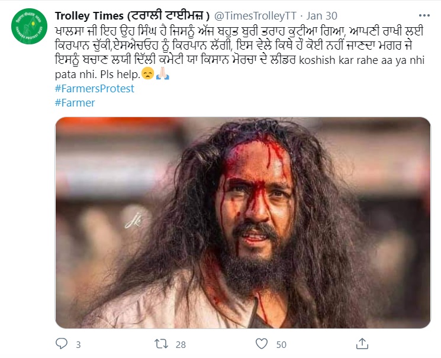Viewport: 441px width, 358px height.
Task: Like the tweet with the heart icon
Action: pyautogui.click(x=260, y=343)
